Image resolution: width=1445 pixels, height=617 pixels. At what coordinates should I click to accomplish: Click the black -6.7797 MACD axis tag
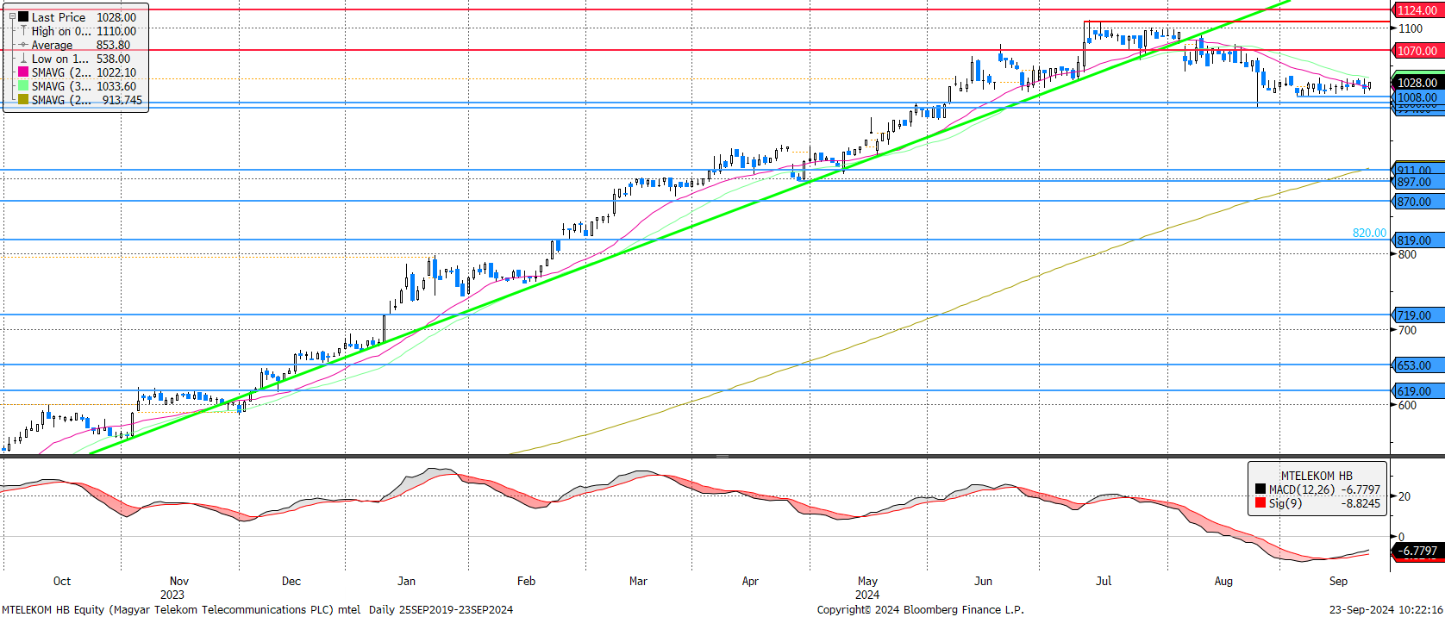(1418, 551)
